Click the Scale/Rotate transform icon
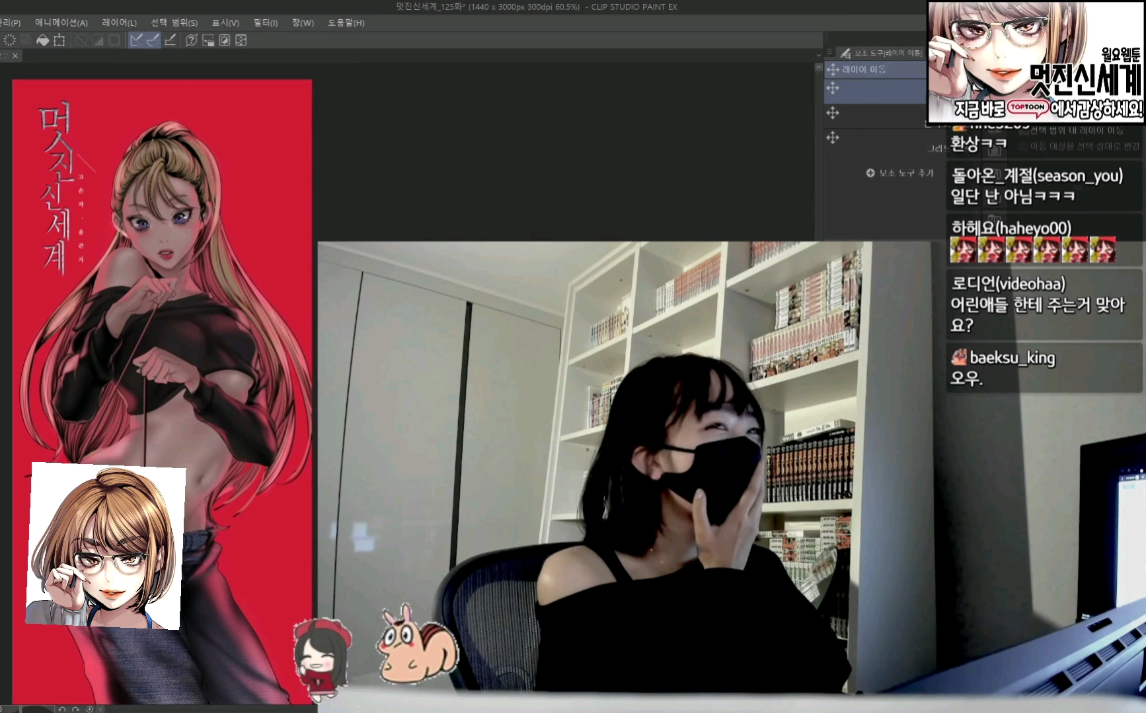This screenshot has width=1146, height=713. pos(59,40)
